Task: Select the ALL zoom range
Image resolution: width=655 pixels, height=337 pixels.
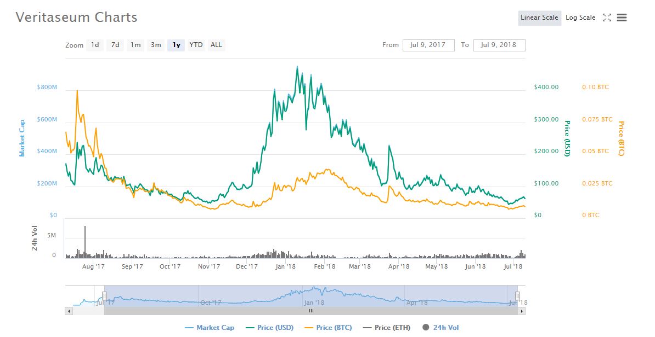Action: [x=216, y=45]
